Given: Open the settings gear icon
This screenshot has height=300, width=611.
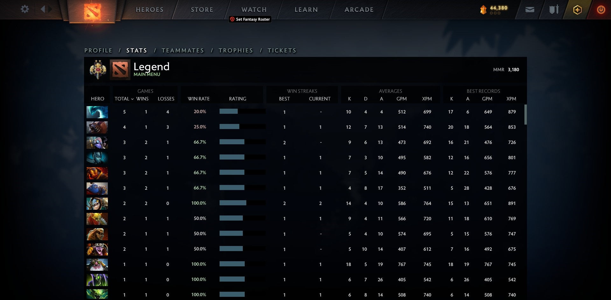Looking at the screenshot, I should pos(25,9).
